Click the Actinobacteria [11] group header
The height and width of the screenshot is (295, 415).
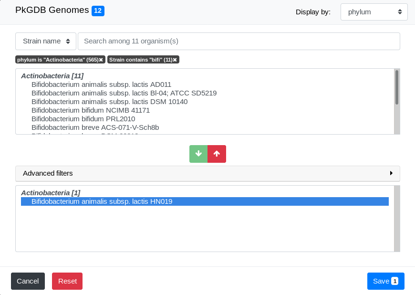52,76
